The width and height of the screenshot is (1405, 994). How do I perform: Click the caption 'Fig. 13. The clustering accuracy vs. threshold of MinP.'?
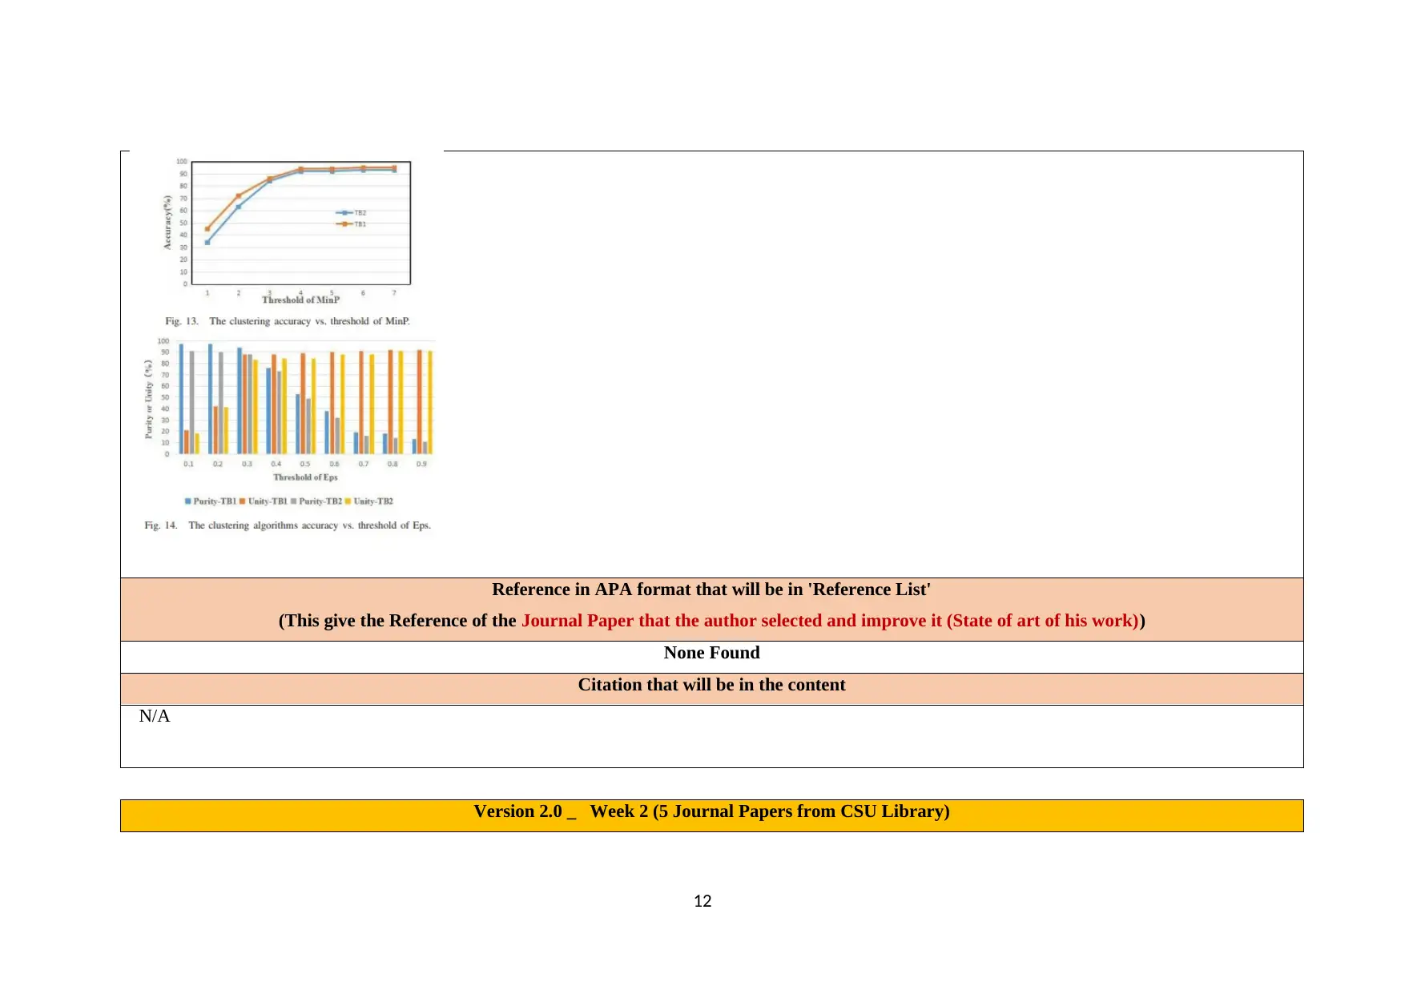pyautogui.click(x=288, y=321)
